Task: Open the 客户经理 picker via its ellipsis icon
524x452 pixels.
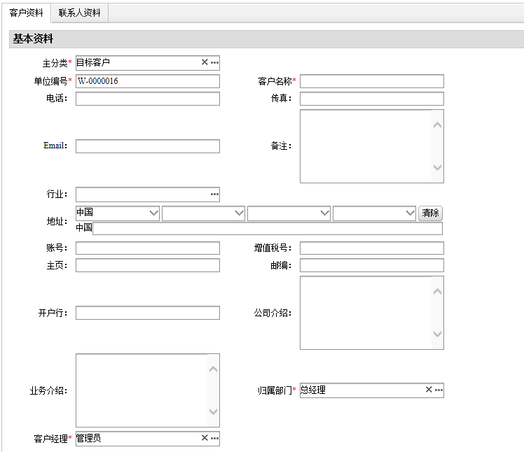Action: coord(214,438)
